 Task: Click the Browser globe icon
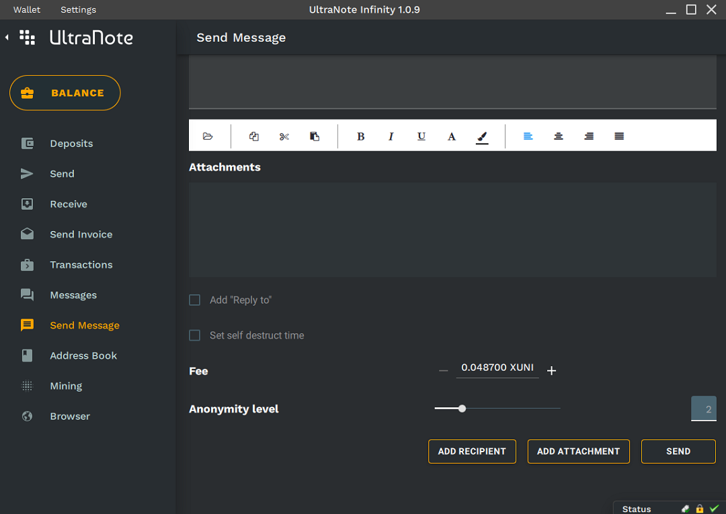click(28, 416)
